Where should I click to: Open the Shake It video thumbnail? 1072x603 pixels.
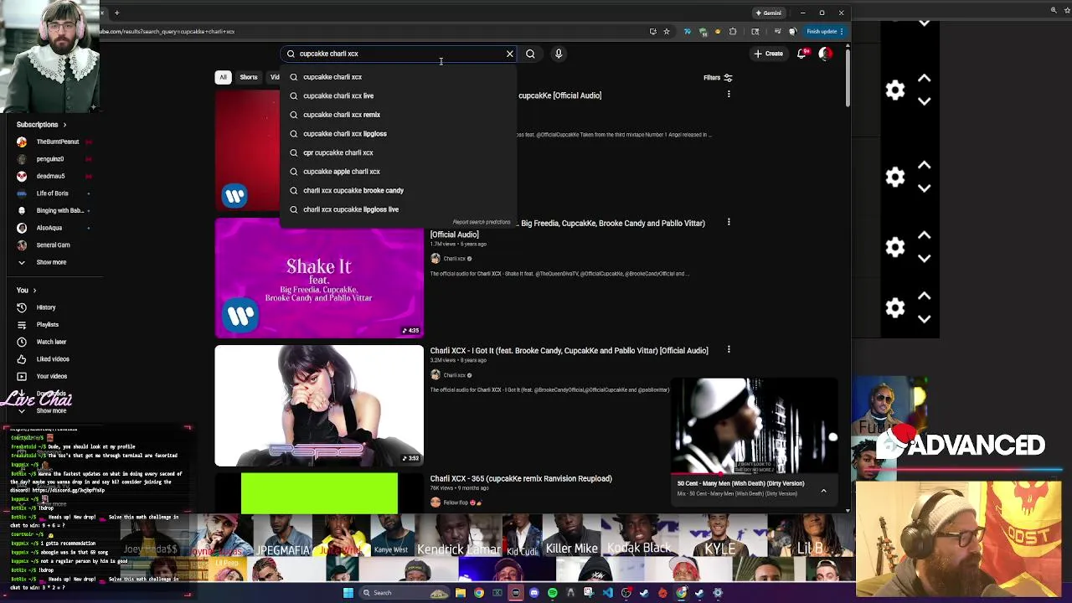pos(319,279)
